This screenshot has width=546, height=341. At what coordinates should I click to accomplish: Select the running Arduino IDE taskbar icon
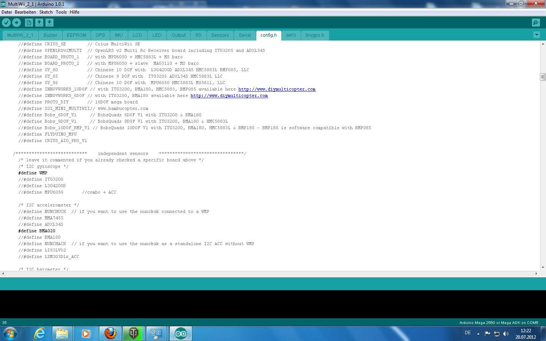pos(180,334)
